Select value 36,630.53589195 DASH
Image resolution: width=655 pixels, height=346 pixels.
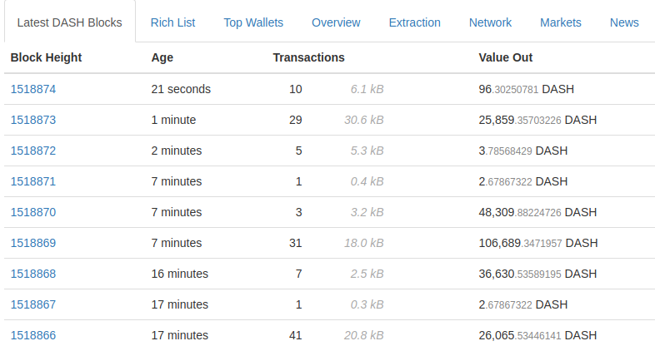tap(537, 274)
